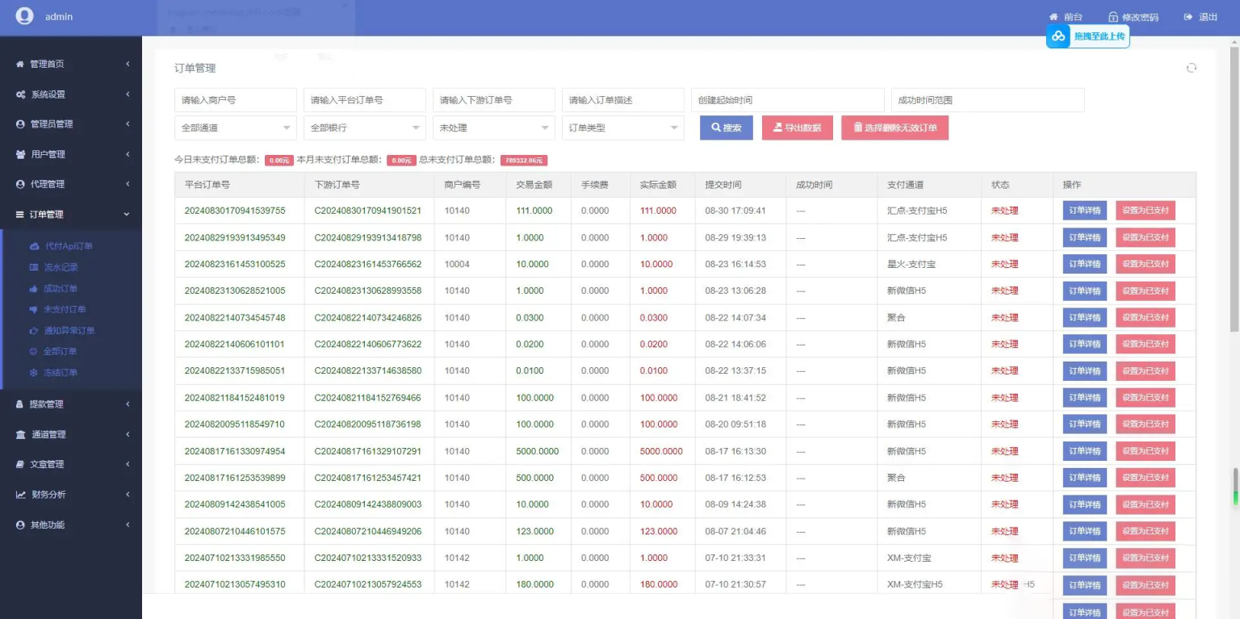The width and height of the screenshot is (1240, 619).
Task: Open the 未处理 status dropdown
Action: point(493,128)
